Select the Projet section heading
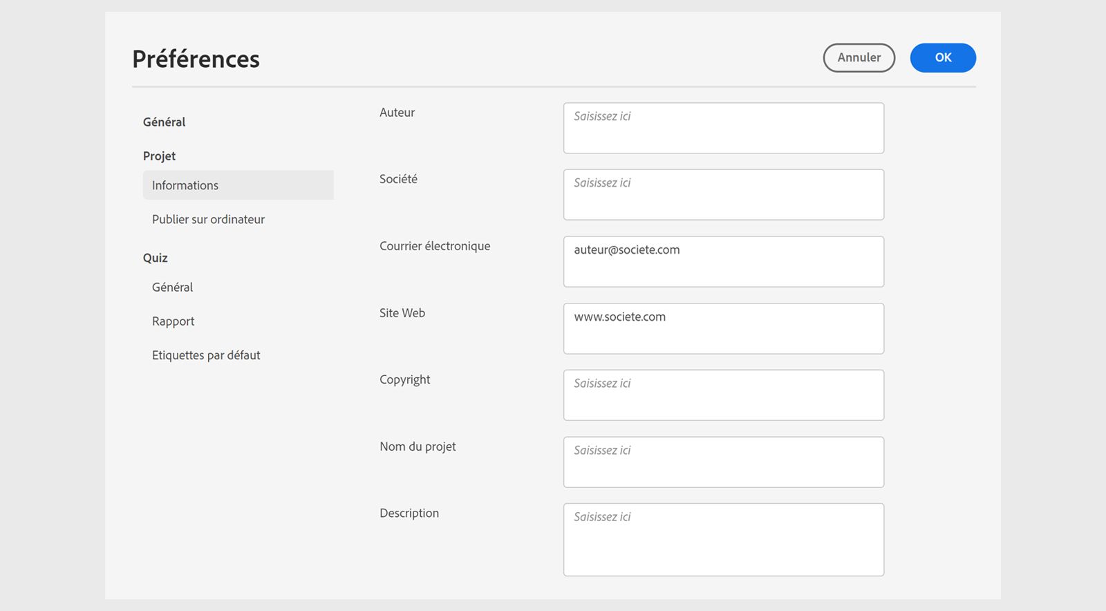This screenshot has height=611, width=1106. (x=160, y=156)
